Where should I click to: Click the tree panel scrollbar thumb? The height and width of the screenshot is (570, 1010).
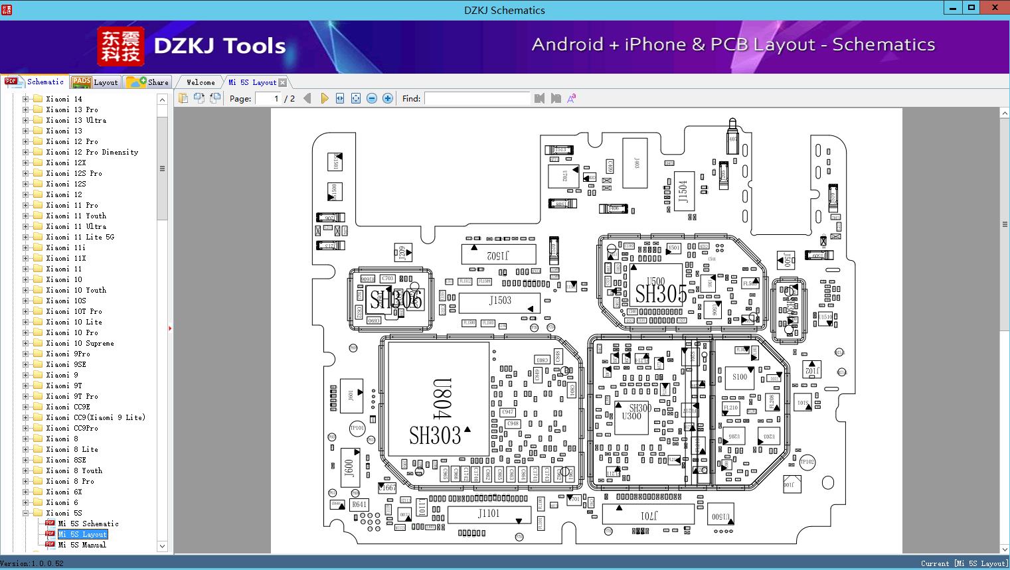pos(162,169)
